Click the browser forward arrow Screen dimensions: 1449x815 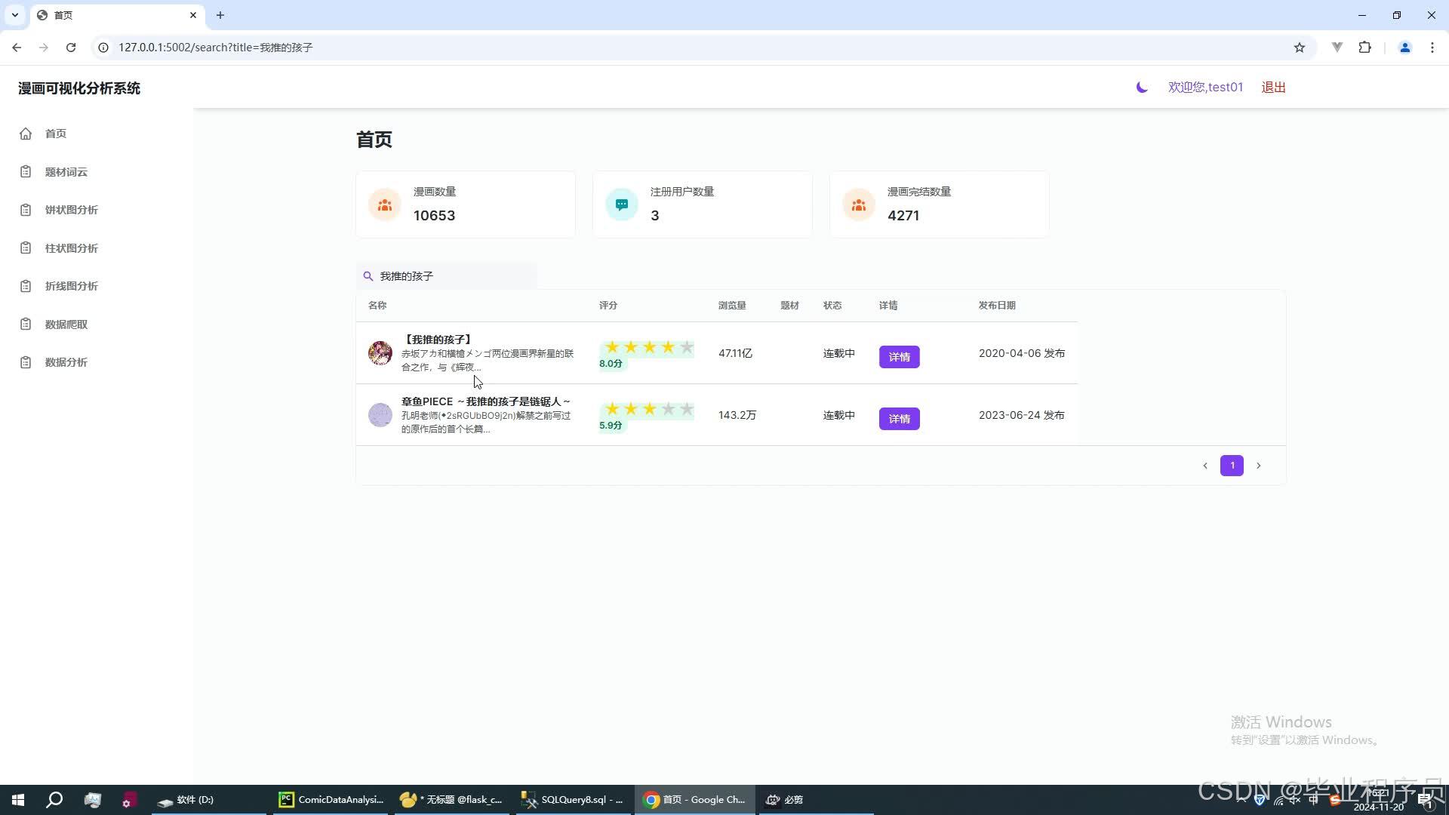pos(44,48)
